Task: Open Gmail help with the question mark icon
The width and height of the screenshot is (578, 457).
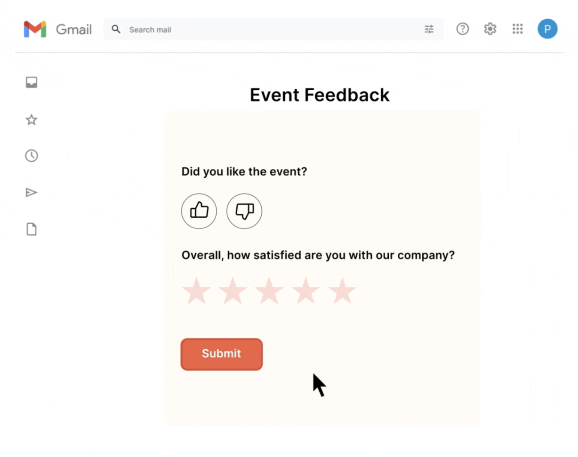Action: coord(463,29)
